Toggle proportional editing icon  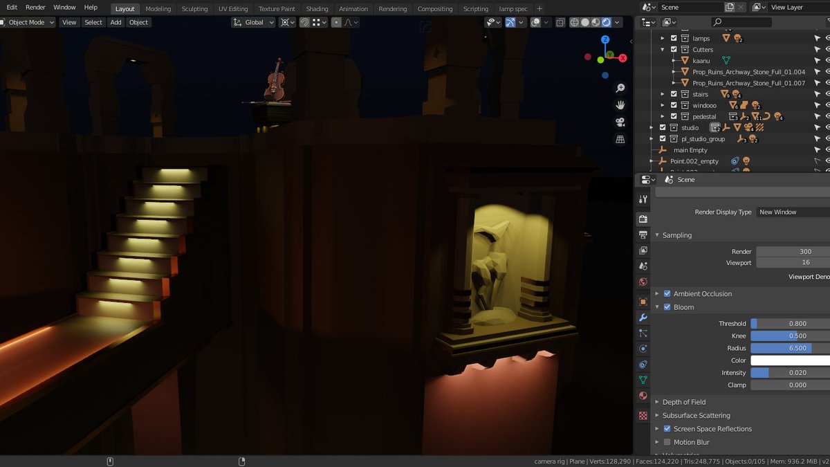point(336,22)
